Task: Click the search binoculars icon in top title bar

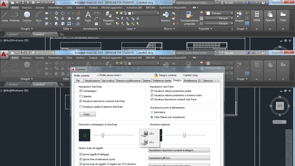Action: click(217, 3)
